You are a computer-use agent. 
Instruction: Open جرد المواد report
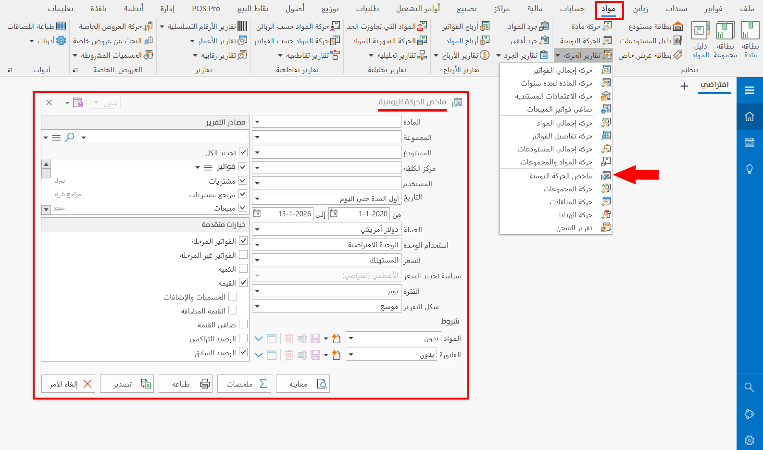coord(528,26)
